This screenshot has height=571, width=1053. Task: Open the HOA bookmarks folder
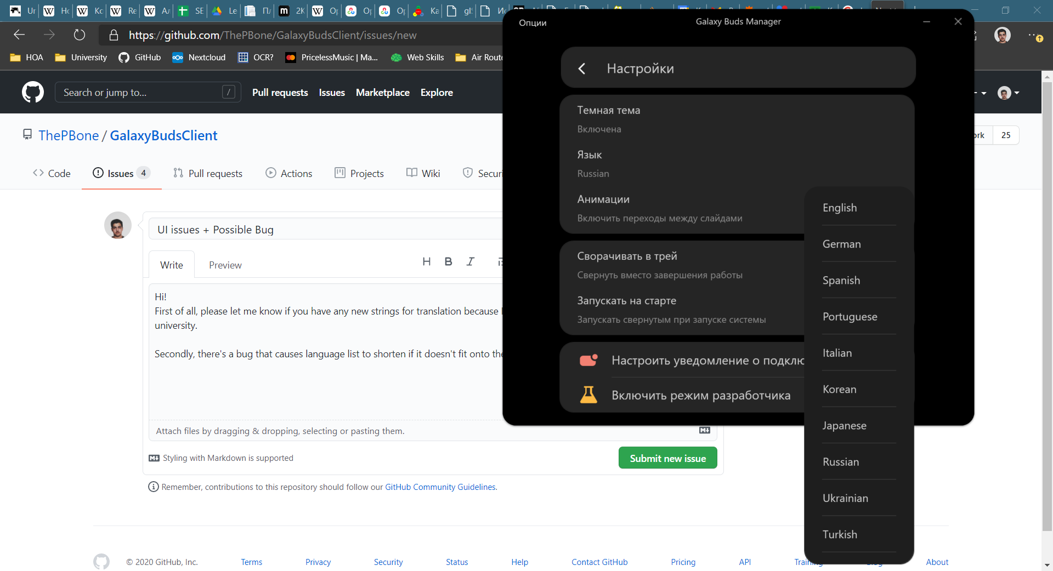(x=26, y=58)
